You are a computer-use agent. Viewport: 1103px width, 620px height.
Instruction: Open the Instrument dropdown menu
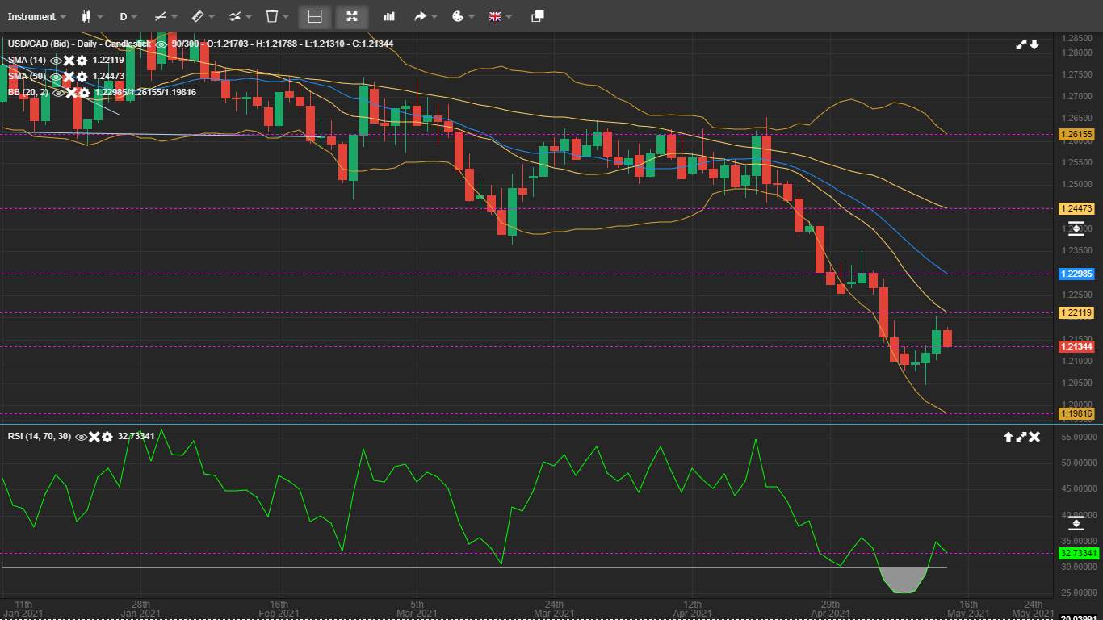click(37, 16)
